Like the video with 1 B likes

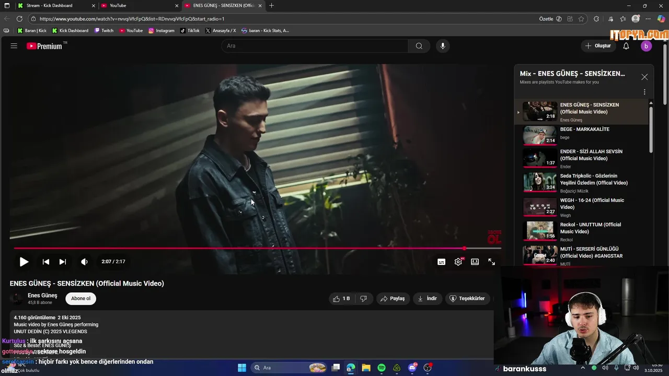click(x=341, y=299)
